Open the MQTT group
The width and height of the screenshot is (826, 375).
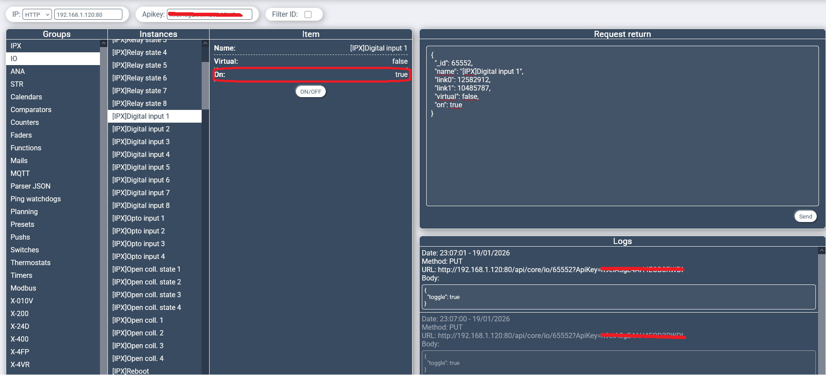pyautogui.click(x=53, y=174)
